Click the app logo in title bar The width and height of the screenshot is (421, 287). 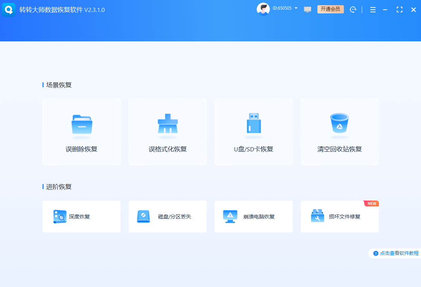[9, 10]
